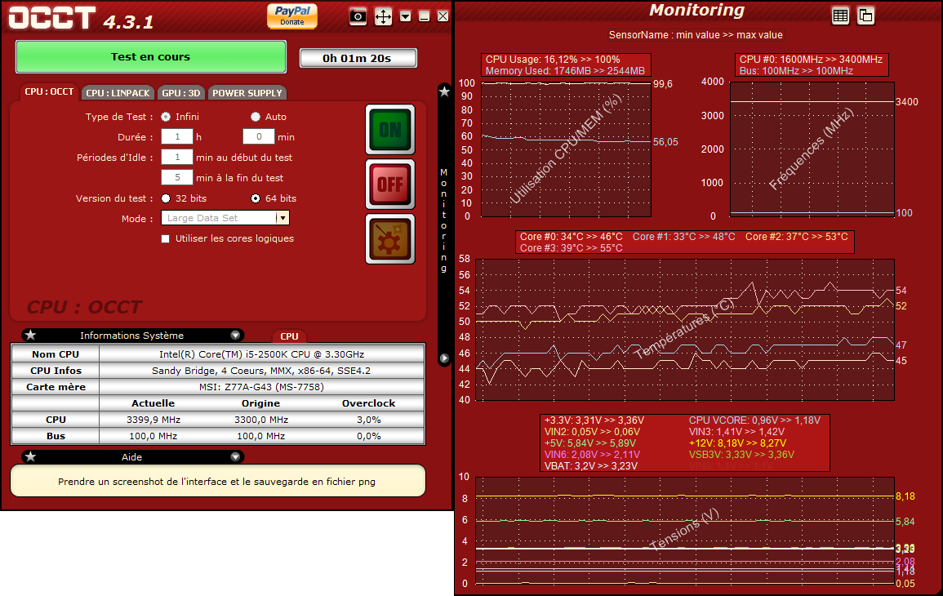Enable Utiliser les cores logiques checkbox
Screen dimensions: 943x596
[166, 239]
